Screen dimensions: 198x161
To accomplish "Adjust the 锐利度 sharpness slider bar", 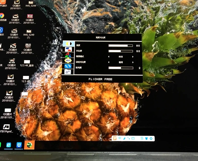I will (x=121, y=68).
